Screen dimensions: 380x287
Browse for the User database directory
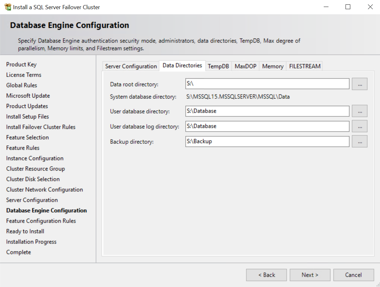click(359, 111)
